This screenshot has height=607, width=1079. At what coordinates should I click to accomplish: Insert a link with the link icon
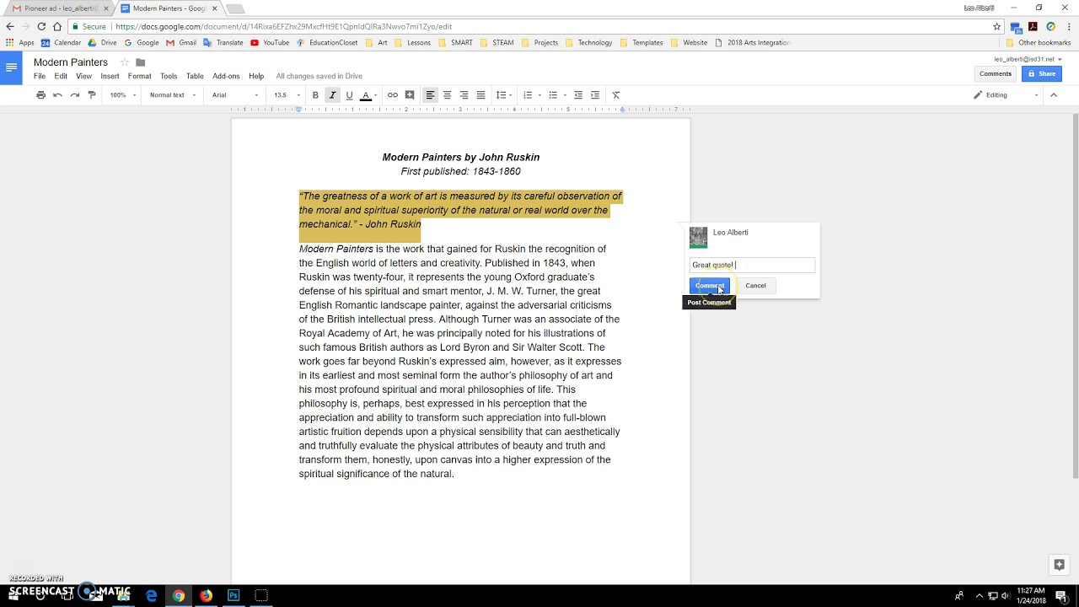coord(393,95)
